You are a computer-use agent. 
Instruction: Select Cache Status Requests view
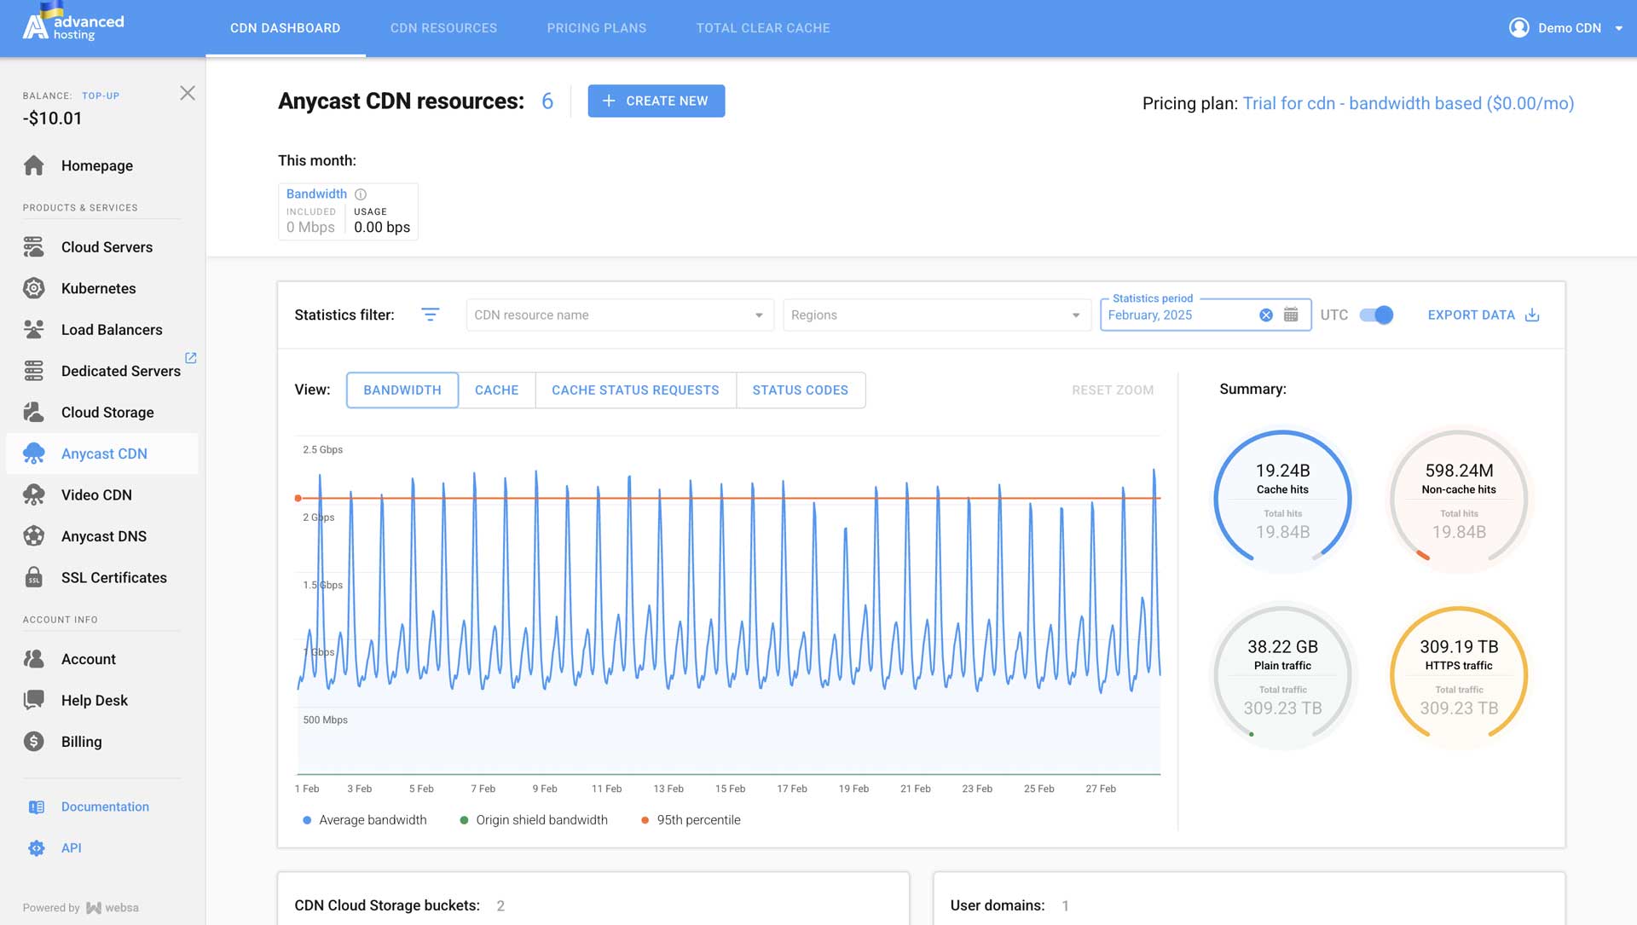(x=635, y=390)
